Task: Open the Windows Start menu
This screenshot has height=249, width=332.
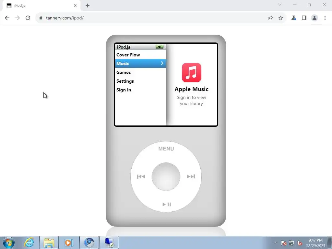Action: [9, 243]
